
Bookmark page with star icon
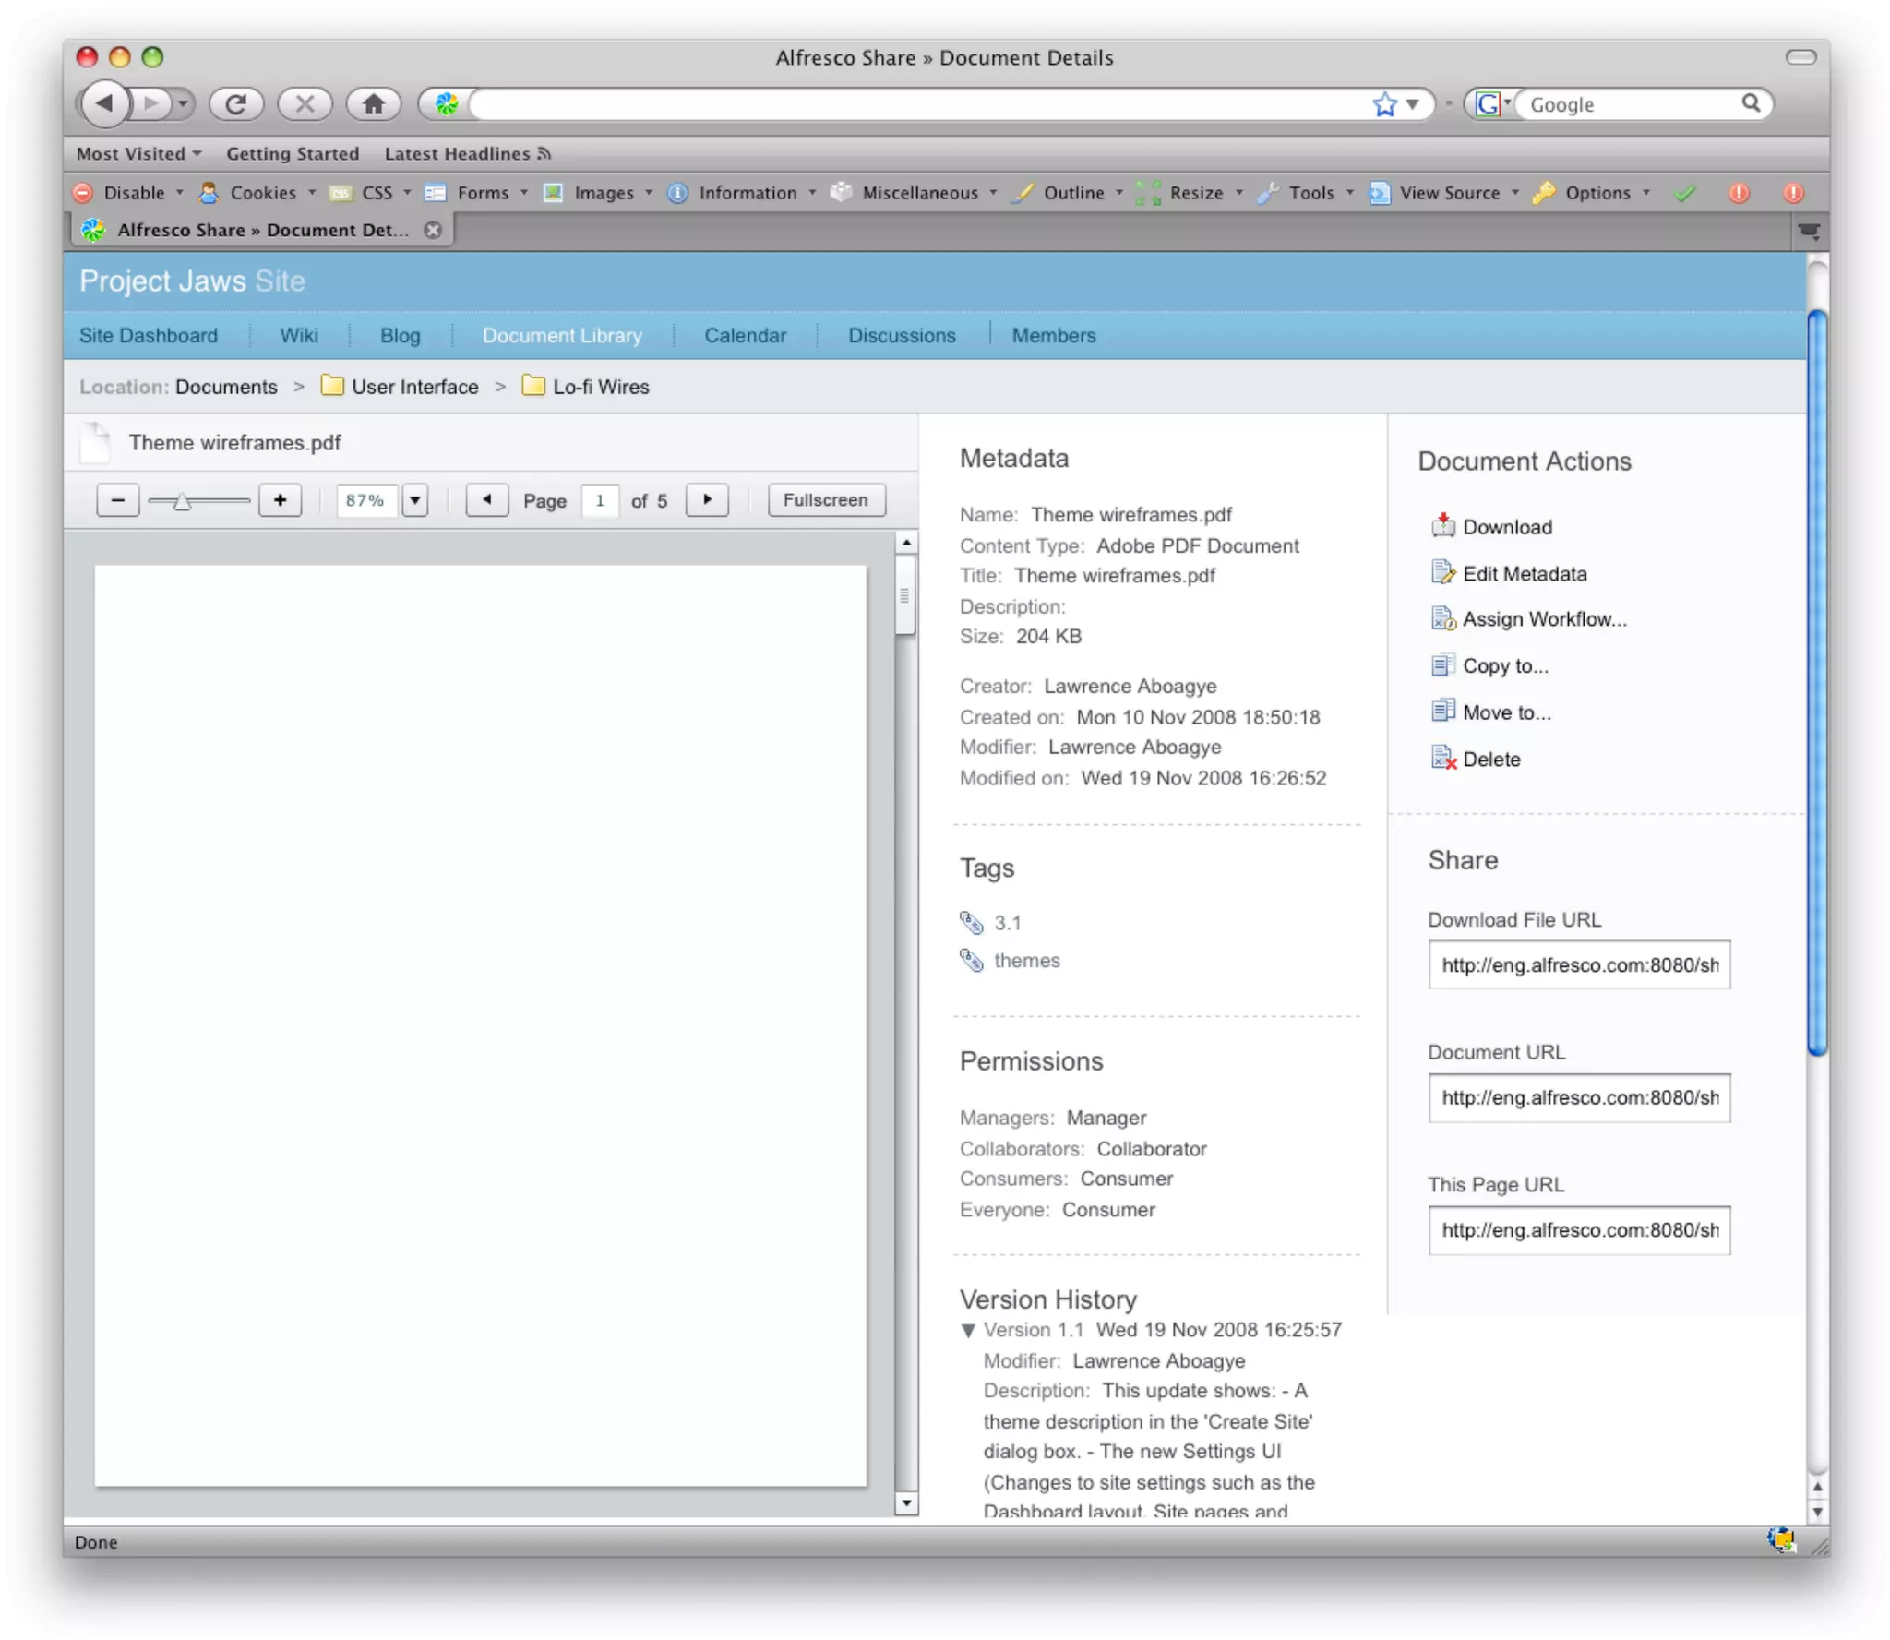(x=1384, y=104)
